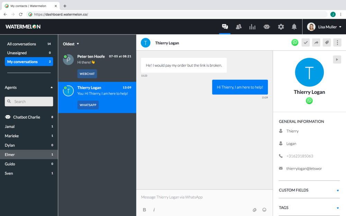Attach a file with the paperclip icon
346x216 pixels.
(x=254, y=210)
